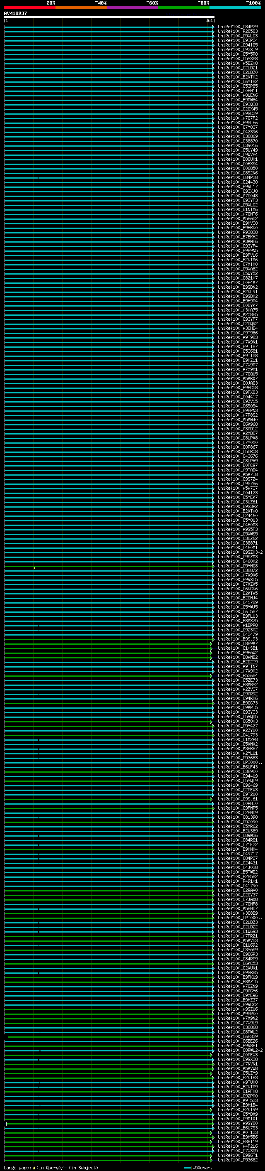Select the UniRef100_A7Q7F2 label
Screen dimensions: 265x1171
[238, 118]
